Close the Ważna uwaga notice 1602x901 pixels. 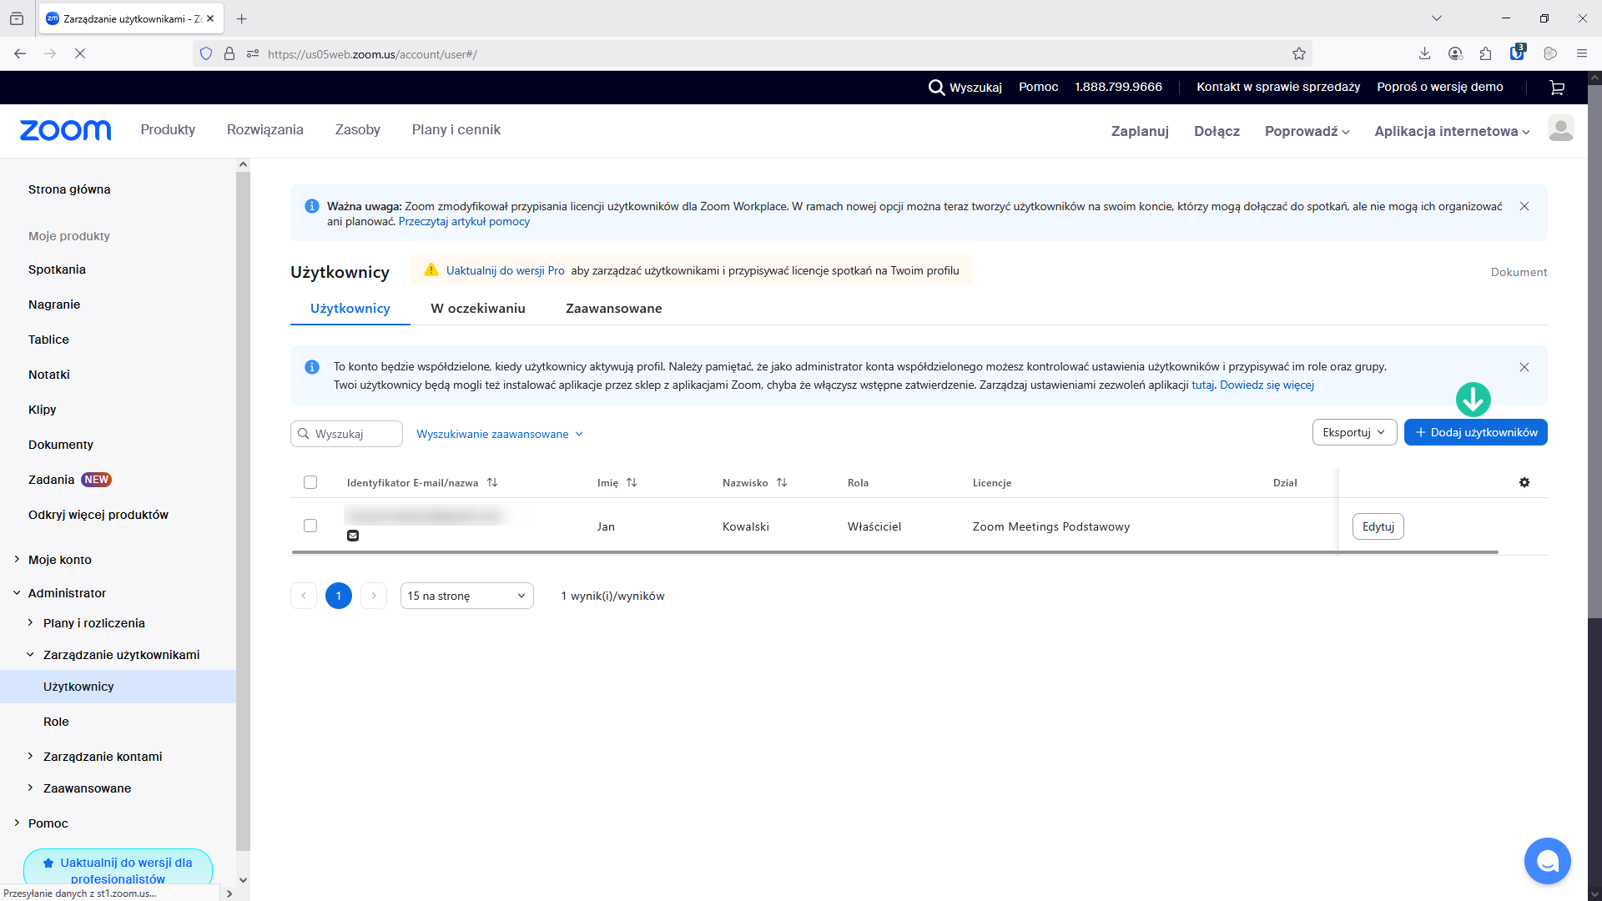tap(1524, 206)
